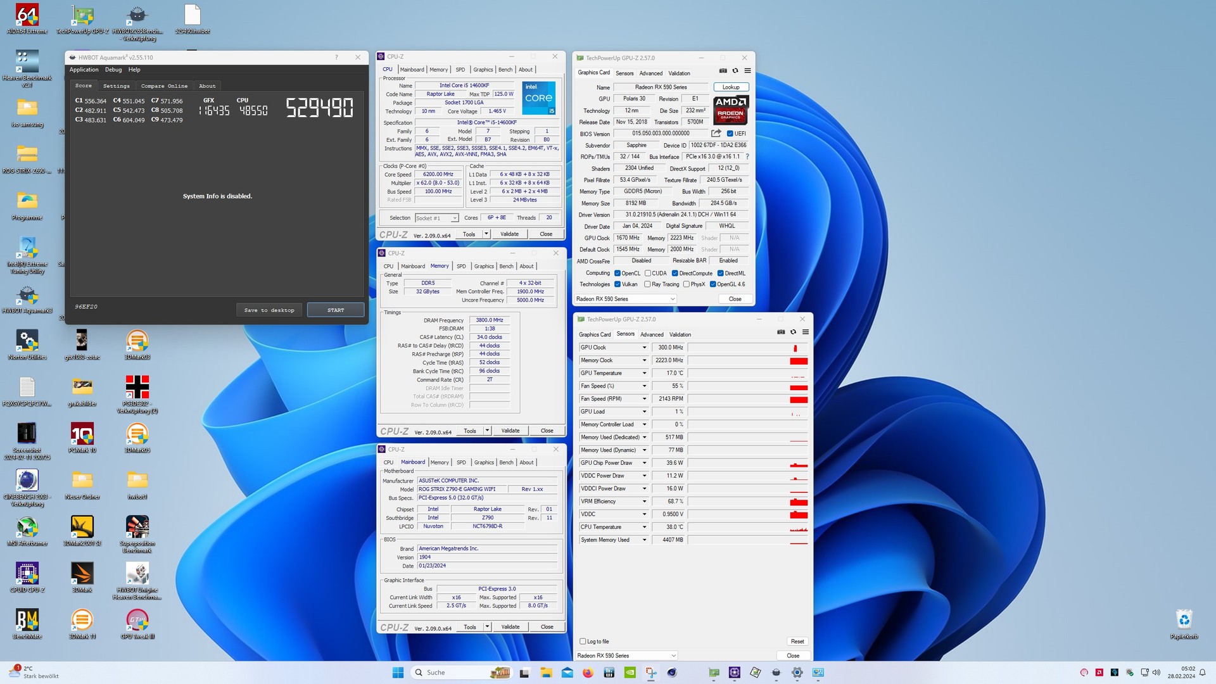The height and width of the screenshot is (684, 1216).
Task: Expand Fan Speed (RPM) sensor dropdown
Action: tap(644, 399)
